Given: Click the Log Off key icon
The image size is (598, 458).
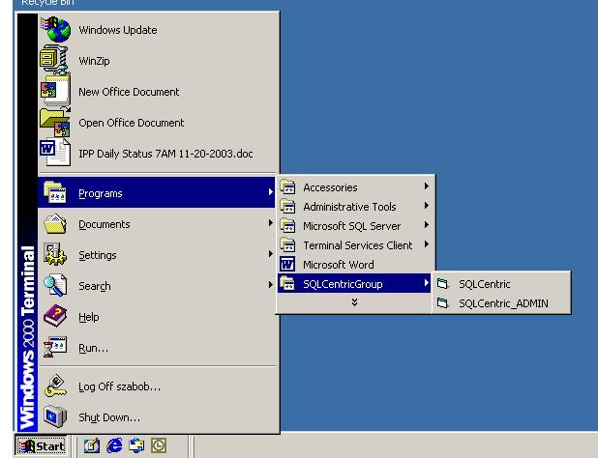Looking at the screenshot, I should coord(55,386).
